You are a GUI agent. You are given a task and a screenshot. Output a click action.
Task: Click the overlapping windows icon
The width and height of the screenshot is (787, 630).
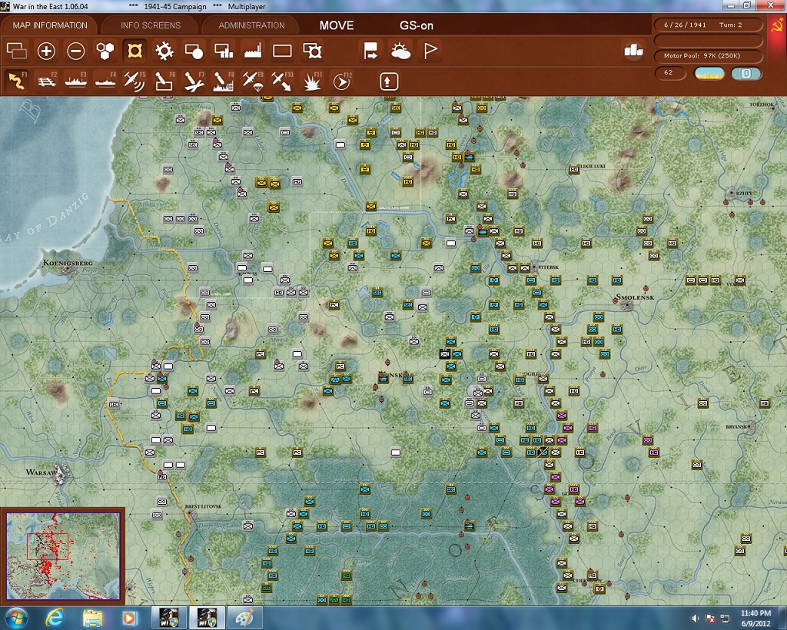(17, 51)
